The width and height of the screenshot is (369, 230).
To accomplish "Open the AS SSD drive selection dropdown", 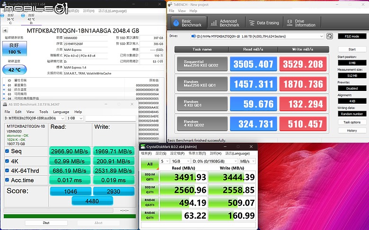I will coord(35,118).
